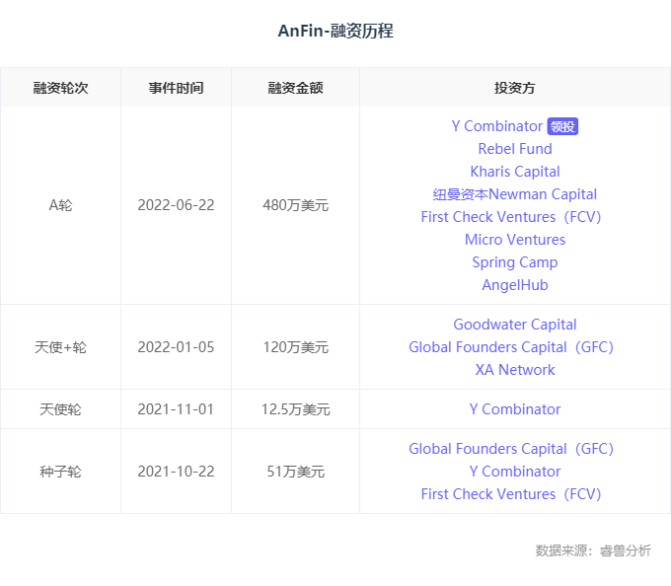Click the 天使轮 round cell
671x586 pixels.
(x=61, y=409)
